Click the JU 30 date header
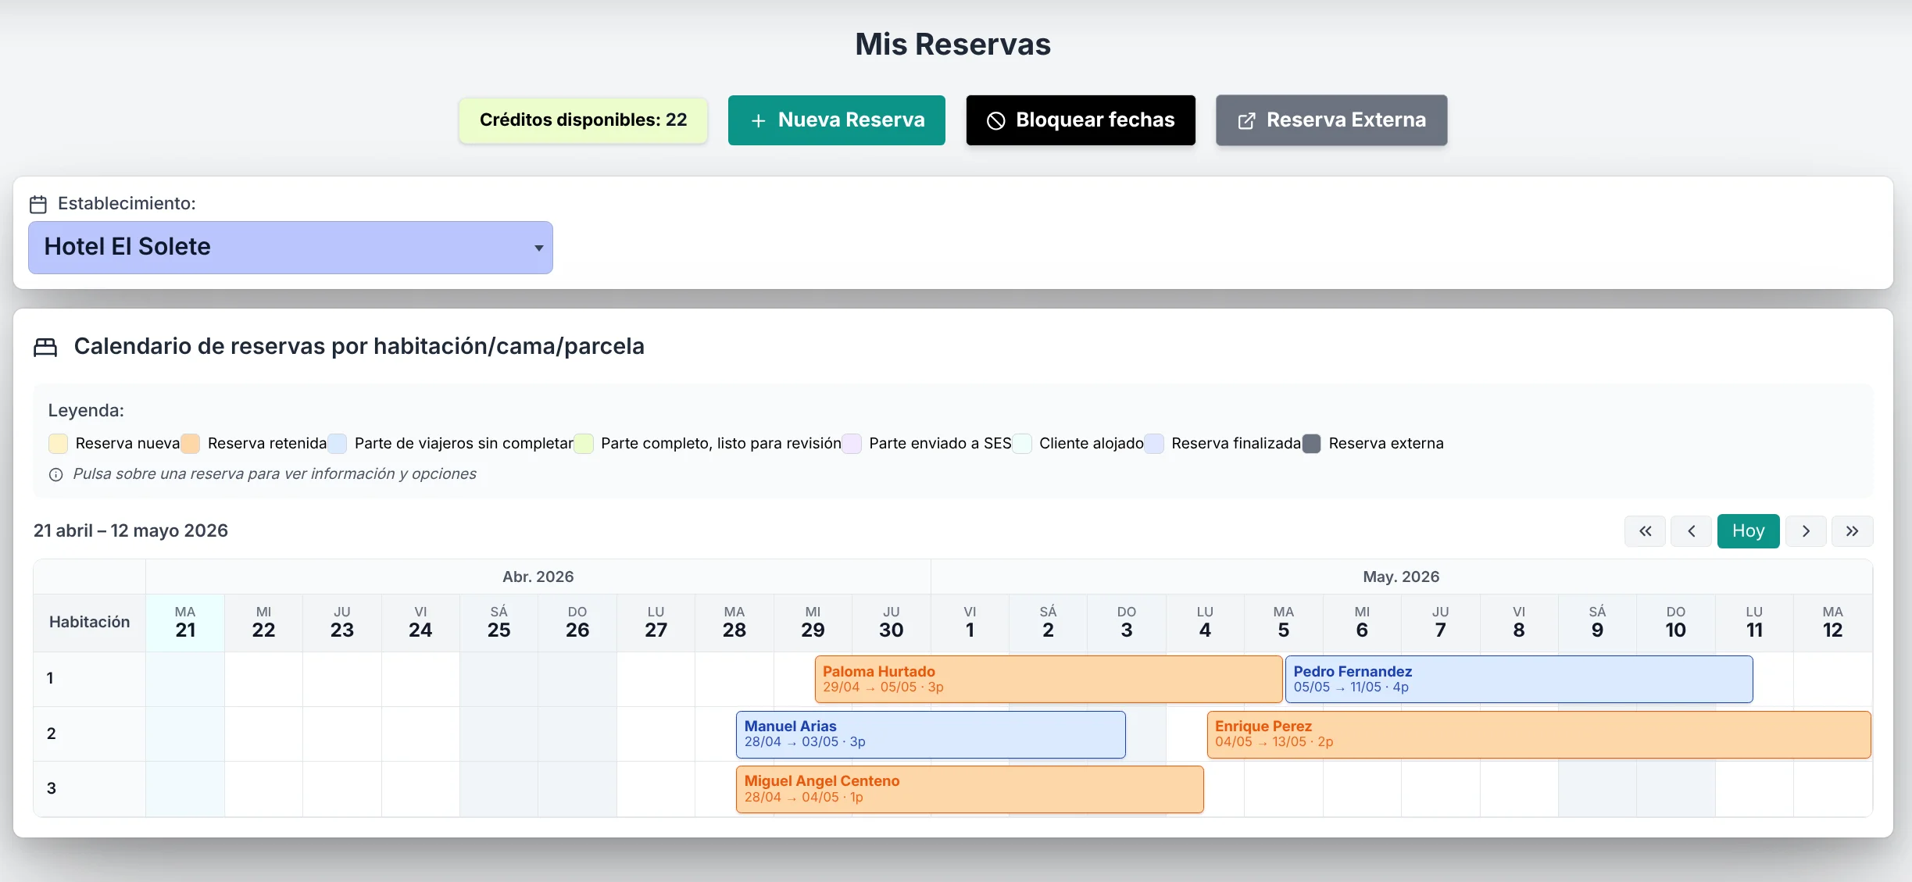1912x882 pixels. click(892, 623)
